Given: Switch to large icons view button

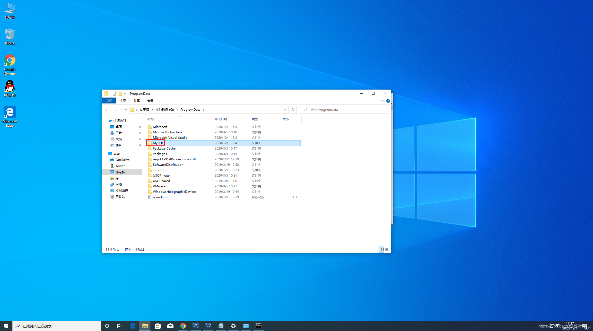Looking at the screenshot, I should click(387, 249).
